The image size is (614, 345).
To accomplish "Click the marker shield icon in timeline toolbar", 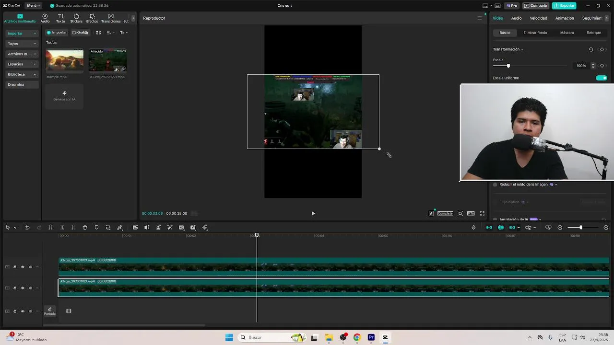I will click(x=96, y=228).
